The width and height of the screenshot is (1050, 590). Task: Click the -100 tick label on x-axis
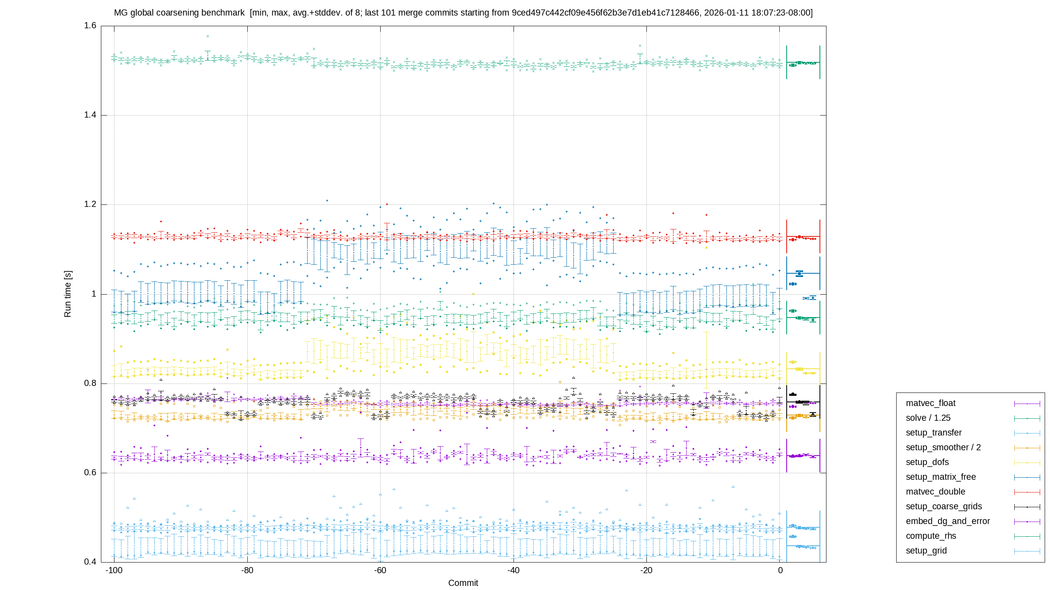pyautogui.click(x=114, y=570)
